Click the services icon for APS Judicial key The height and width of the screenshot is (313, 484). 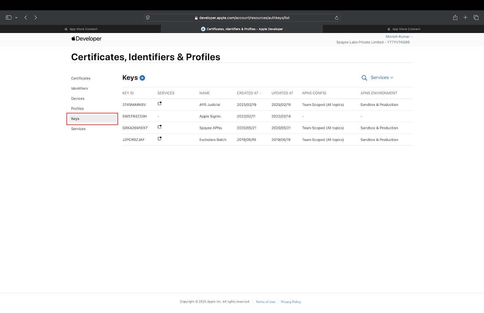tap(160, 104)
